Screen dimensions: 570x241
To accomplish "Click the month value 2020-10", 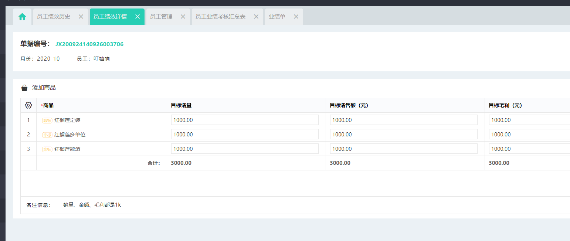I will pyautogui.click(x=48, y=59).
